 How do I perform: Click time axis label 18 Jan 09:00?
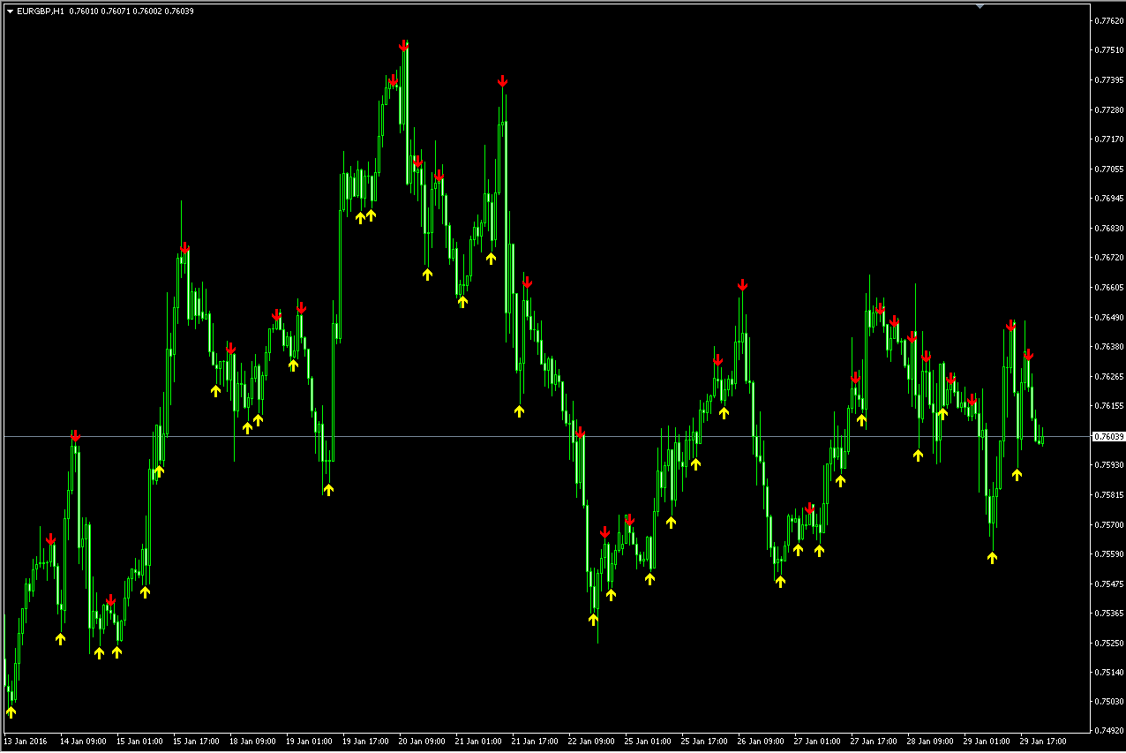click(252, 742)
